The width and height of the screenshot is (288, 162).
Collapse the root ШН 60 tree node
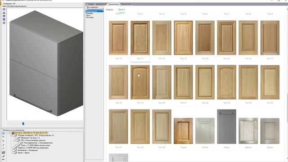tap(8, 133)
